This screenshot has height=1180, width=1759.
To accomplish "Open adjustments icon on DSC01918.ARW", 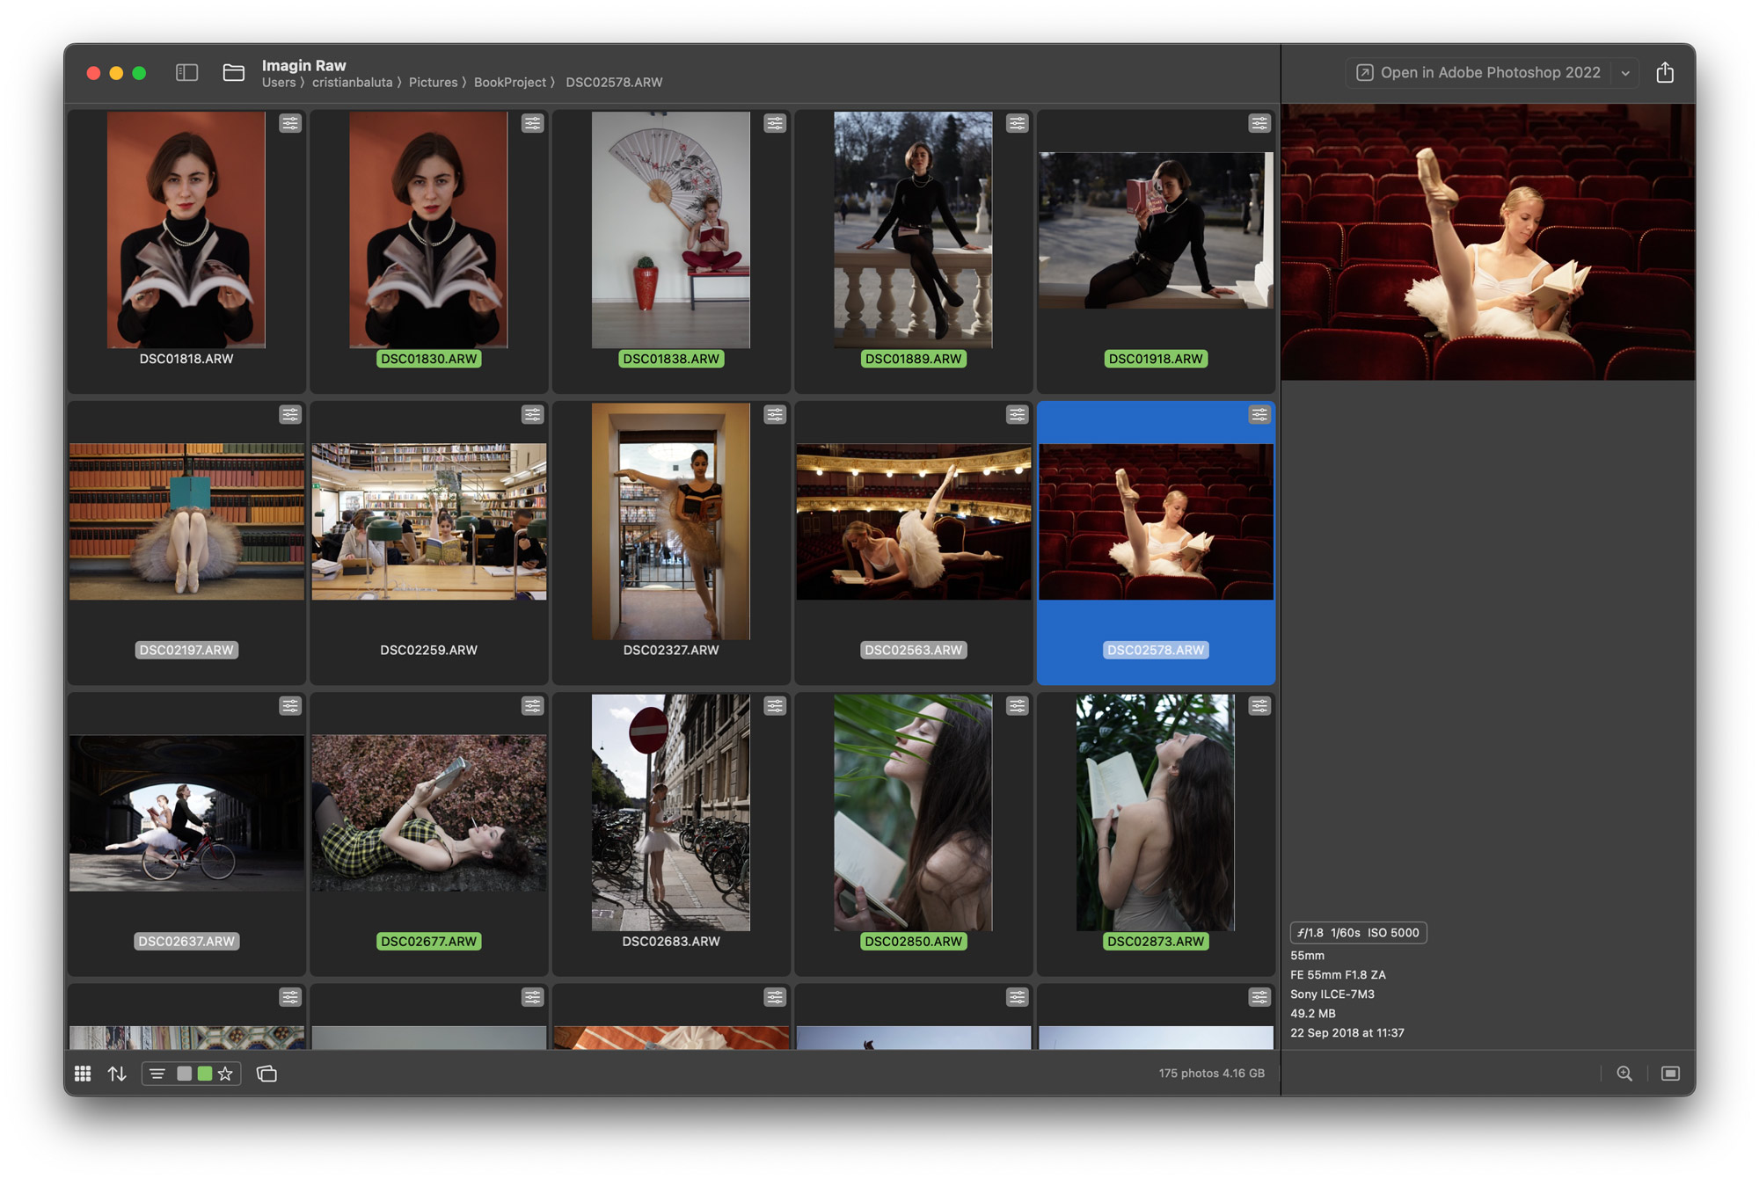I will [x=1259, y=123].
